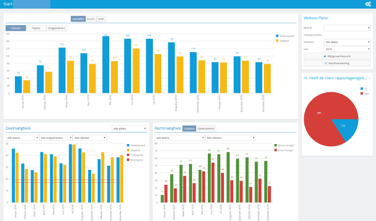The height and width of the screenshot is (221, 376).
Task: Open Alle labels dropdown in Doelmatigheid
Action: pos(129,129)
